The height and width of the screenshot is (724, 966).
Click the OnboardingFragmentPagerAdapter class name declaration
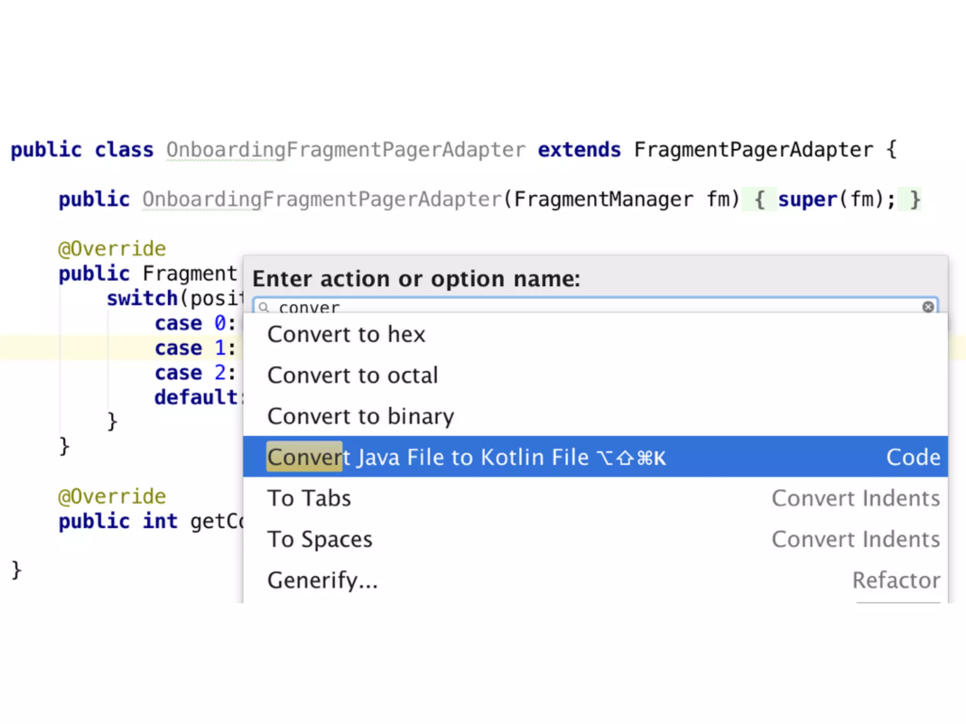(x=345, y=150)
